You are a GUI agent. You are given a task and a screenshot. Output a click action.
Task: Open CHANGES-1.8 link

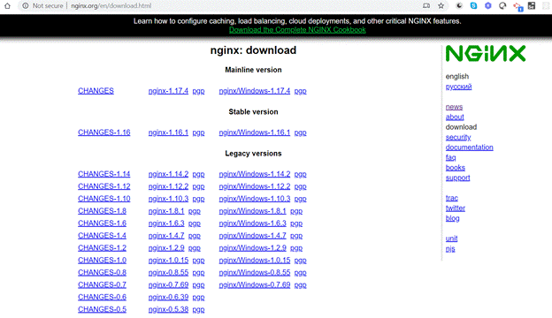[x=102, y=211]
